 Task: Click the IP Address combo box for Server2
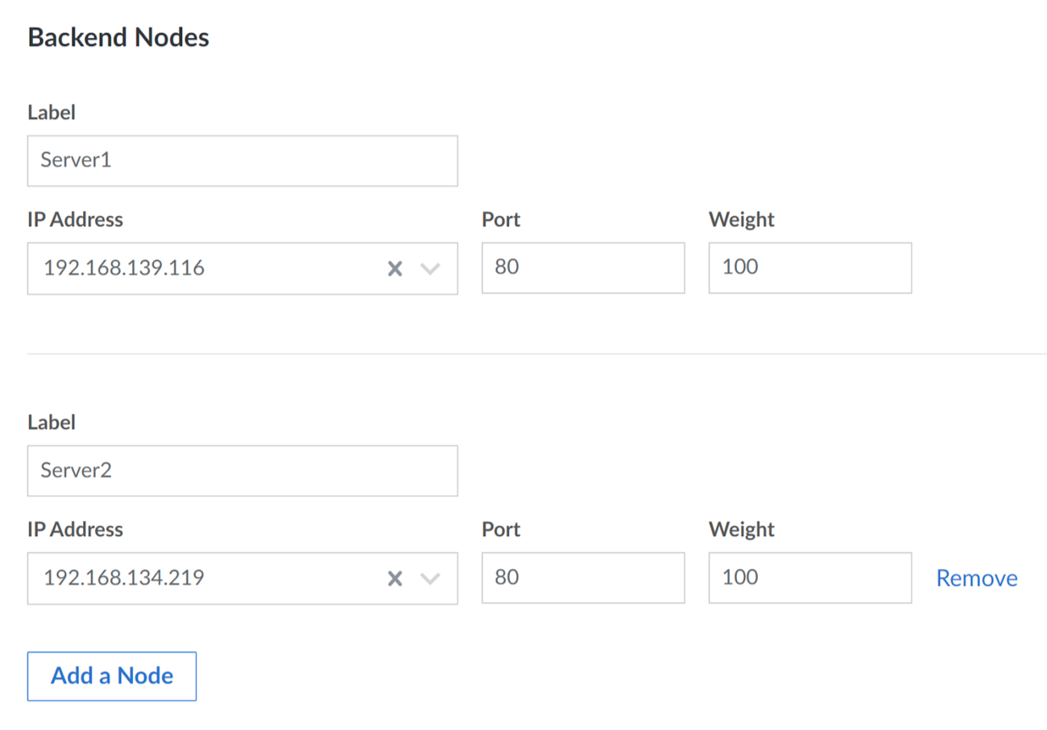point(201,578)
